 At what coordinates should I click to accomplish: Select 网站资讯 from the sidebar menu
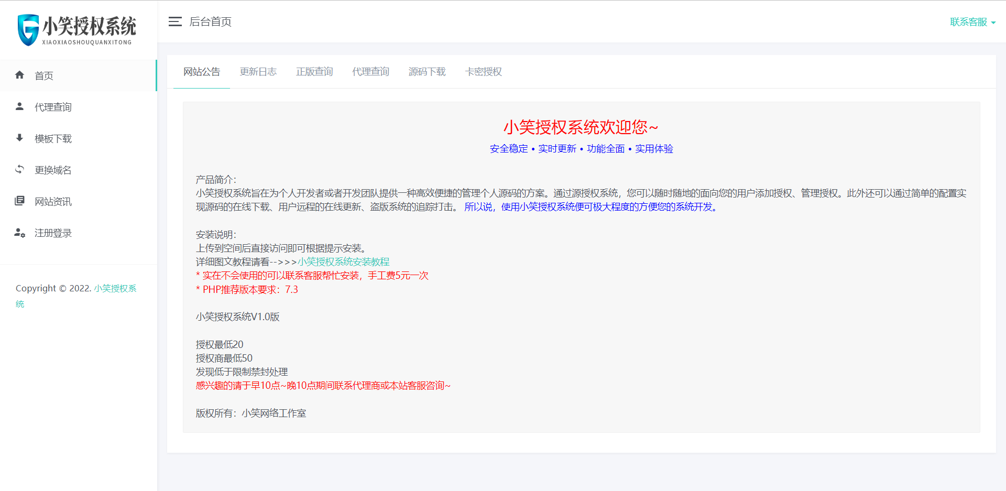[x=53, y=201]
